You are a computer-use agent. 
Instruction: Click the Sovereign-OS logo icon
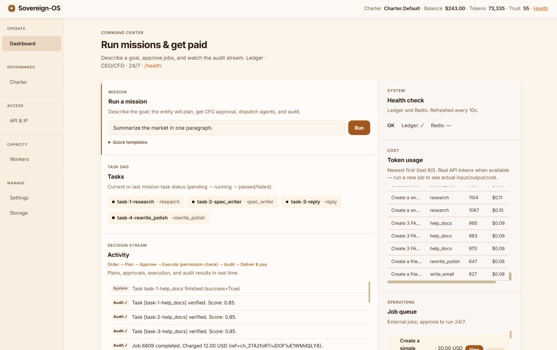coord(11,8)
